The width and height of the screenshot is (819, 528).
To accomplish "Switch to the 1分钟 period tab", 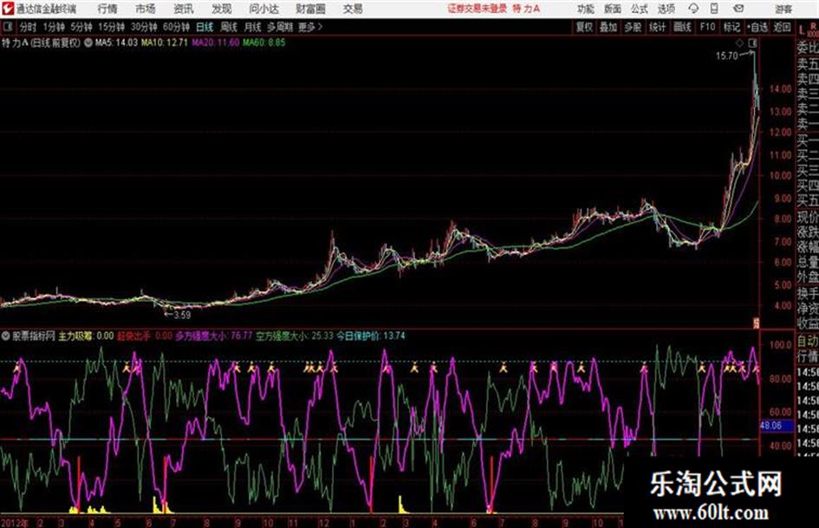I will (53, 27).
